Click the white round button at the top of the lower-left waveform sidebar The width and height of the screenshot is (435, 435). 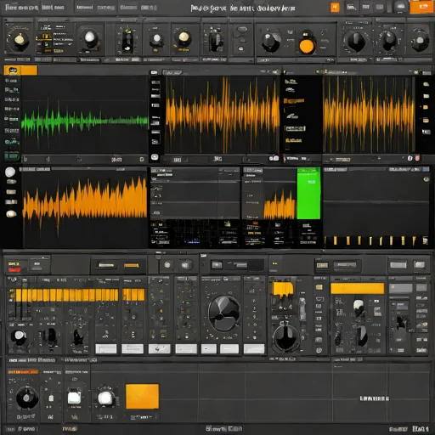[10, 172]
